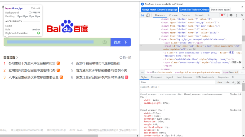Click the 百度热搜 header link
Screen dimensions: 245x137
[x=11, y=58]
